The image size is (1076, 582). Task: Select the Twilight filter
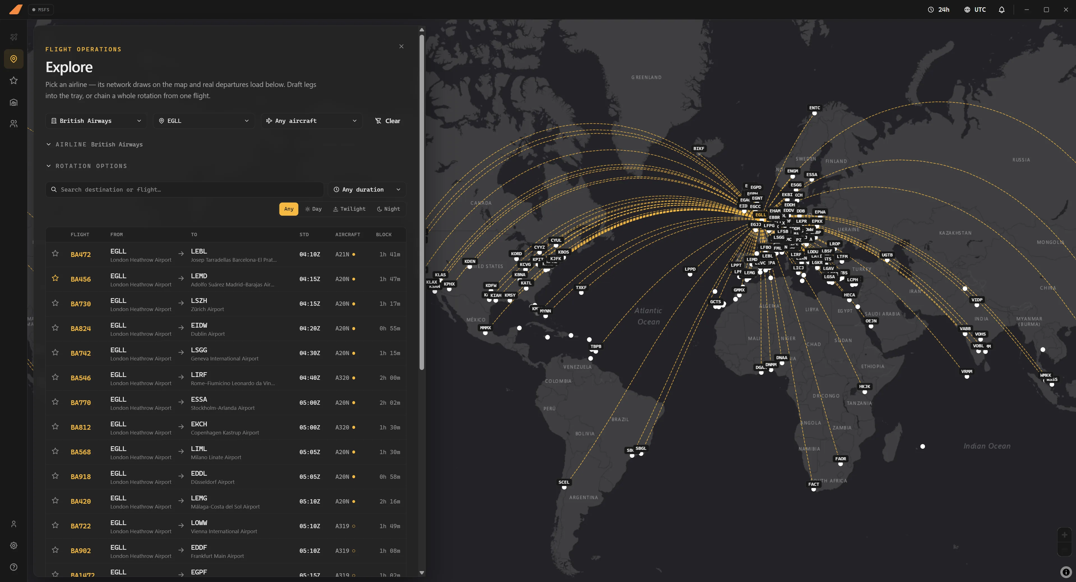point(349,209)
